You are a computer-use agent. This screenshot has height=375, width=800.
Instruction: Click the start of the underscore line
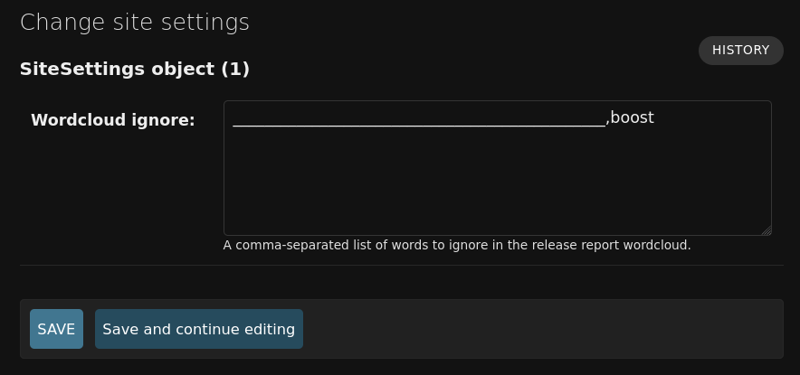pos(234,122)
